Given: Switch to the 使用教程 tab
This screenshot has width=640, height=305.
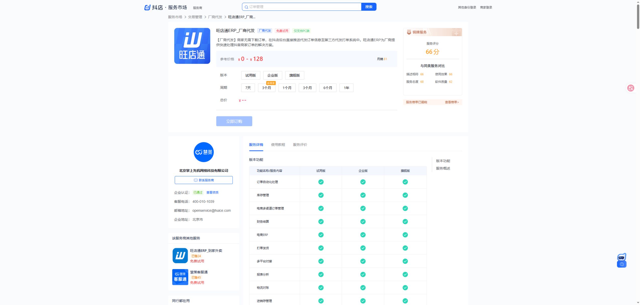Looking at the screenshot, I should click(x=278, y=145).
